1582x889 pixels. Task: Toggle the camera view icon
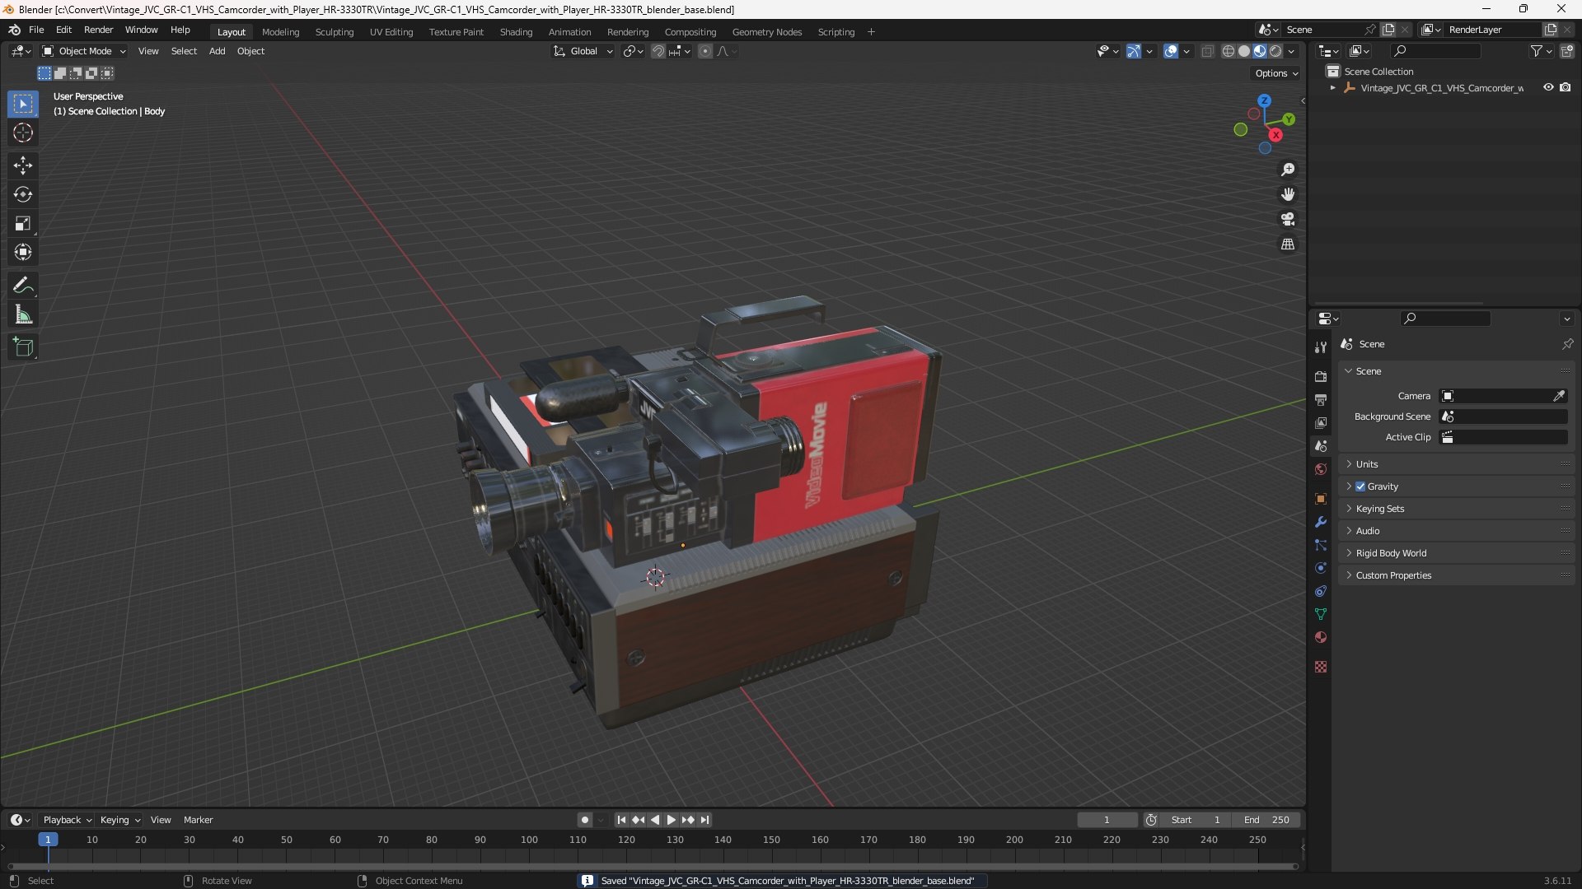click(x=1288, y=219)
